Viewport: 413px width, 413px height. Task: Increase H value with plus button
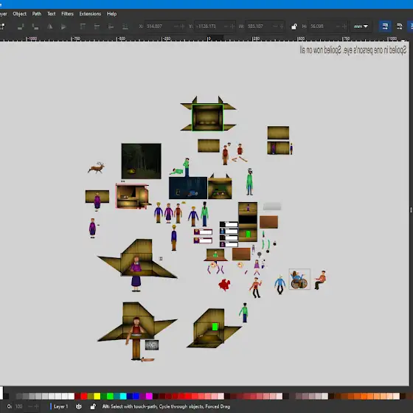344,27
